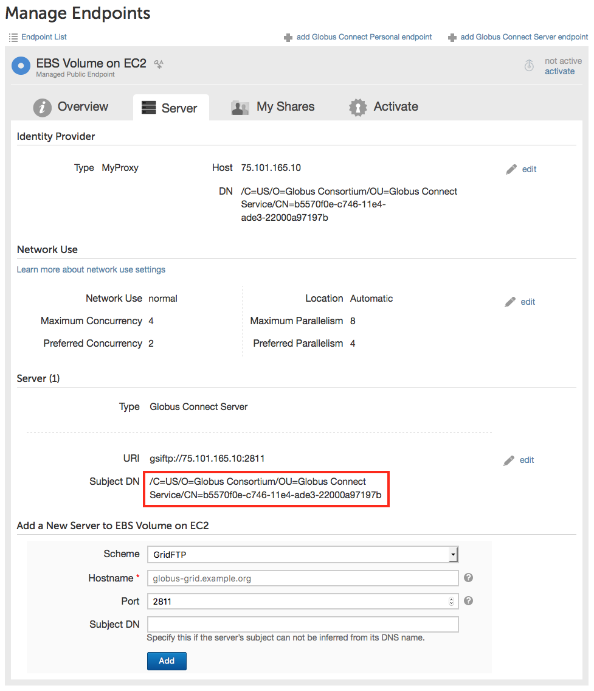Select the Server tab
594x691 pixels.
click(x=171, y=108)
